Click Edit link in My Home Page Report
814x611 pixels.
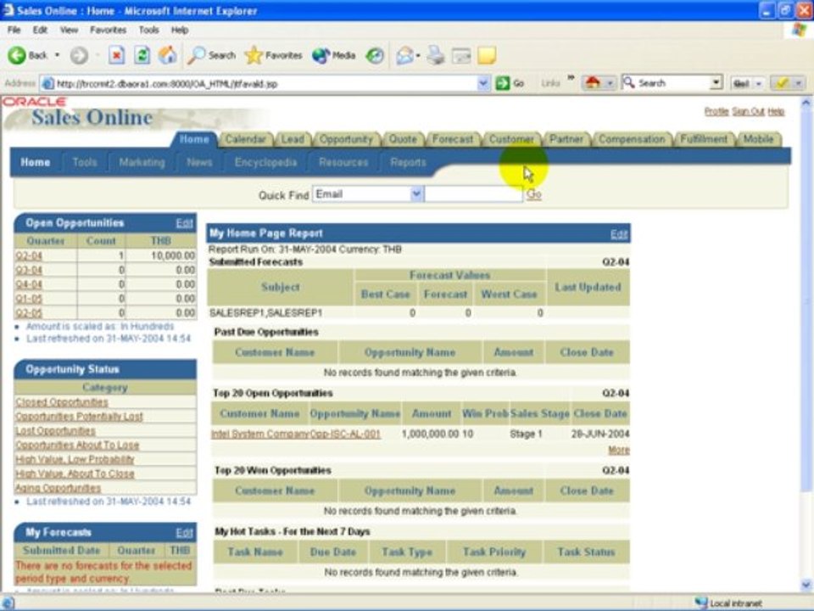click(x=619, y=234)
